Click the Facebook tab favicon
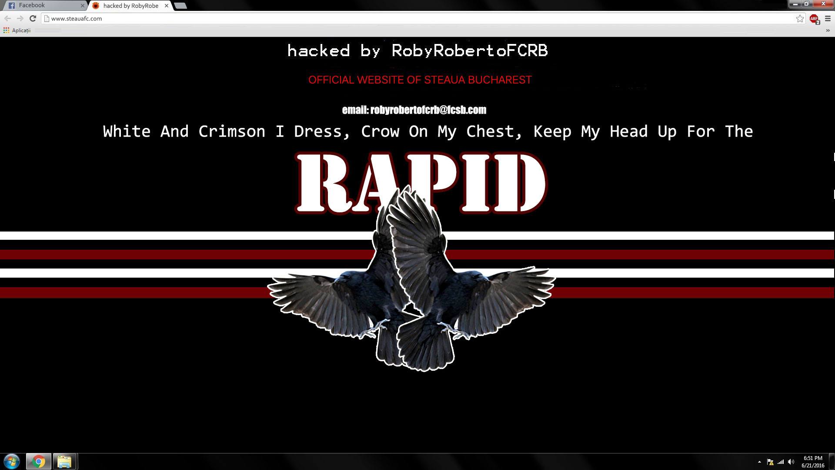 point(12,6)
